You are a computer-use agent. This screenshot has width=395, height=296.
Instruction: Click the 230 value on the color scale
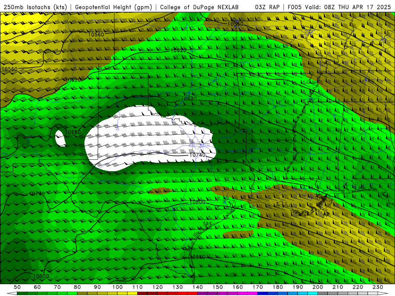point(378,287)
